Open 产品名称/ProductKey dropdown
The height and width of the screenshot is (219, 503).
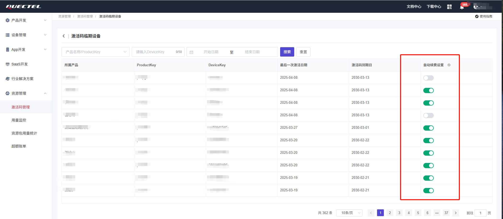tap(96, 52)
